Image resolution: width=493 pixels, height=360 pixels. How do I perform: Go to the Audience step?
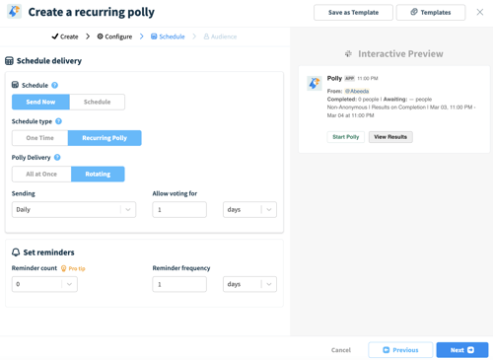(220, 36)
